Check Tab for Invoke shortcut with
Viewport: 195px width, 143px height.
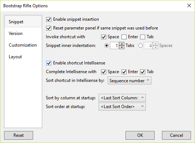[x=143, y=37]
